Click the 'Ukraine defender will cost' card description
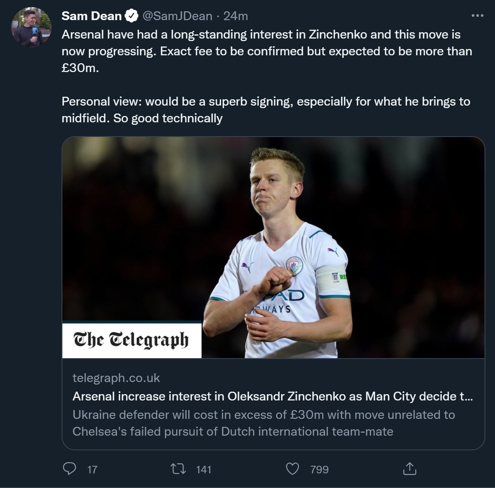Screen dimensions: 495x488 tap(263, 423)
